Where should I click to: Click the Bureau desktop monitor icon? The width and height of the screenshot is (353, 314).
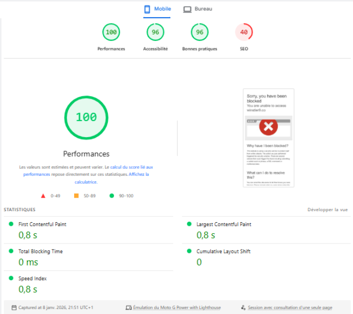tap(187, 9)
